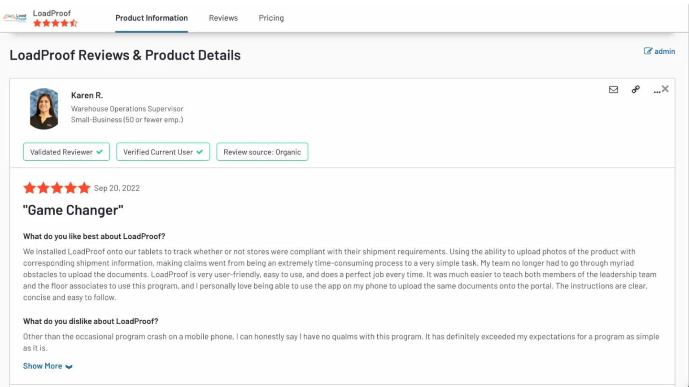Click the five-star review rating
Image resolution: width=689 pixels, height=387 pixels.
[57, 188]
